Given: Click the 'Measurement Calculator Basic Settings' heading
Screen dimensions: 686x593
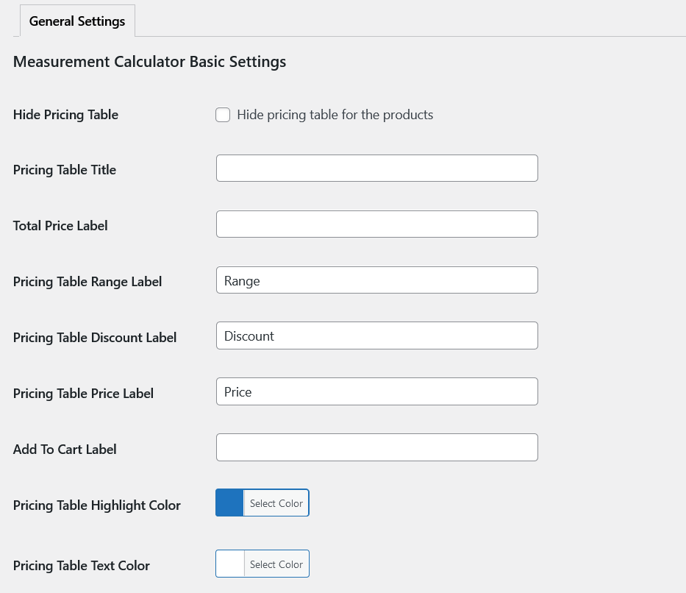Looking at the screenshot, I should 149,62.
